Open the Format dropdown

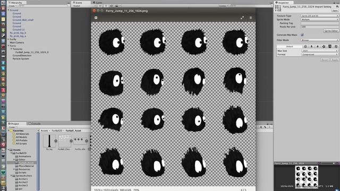tap(320, 54)
